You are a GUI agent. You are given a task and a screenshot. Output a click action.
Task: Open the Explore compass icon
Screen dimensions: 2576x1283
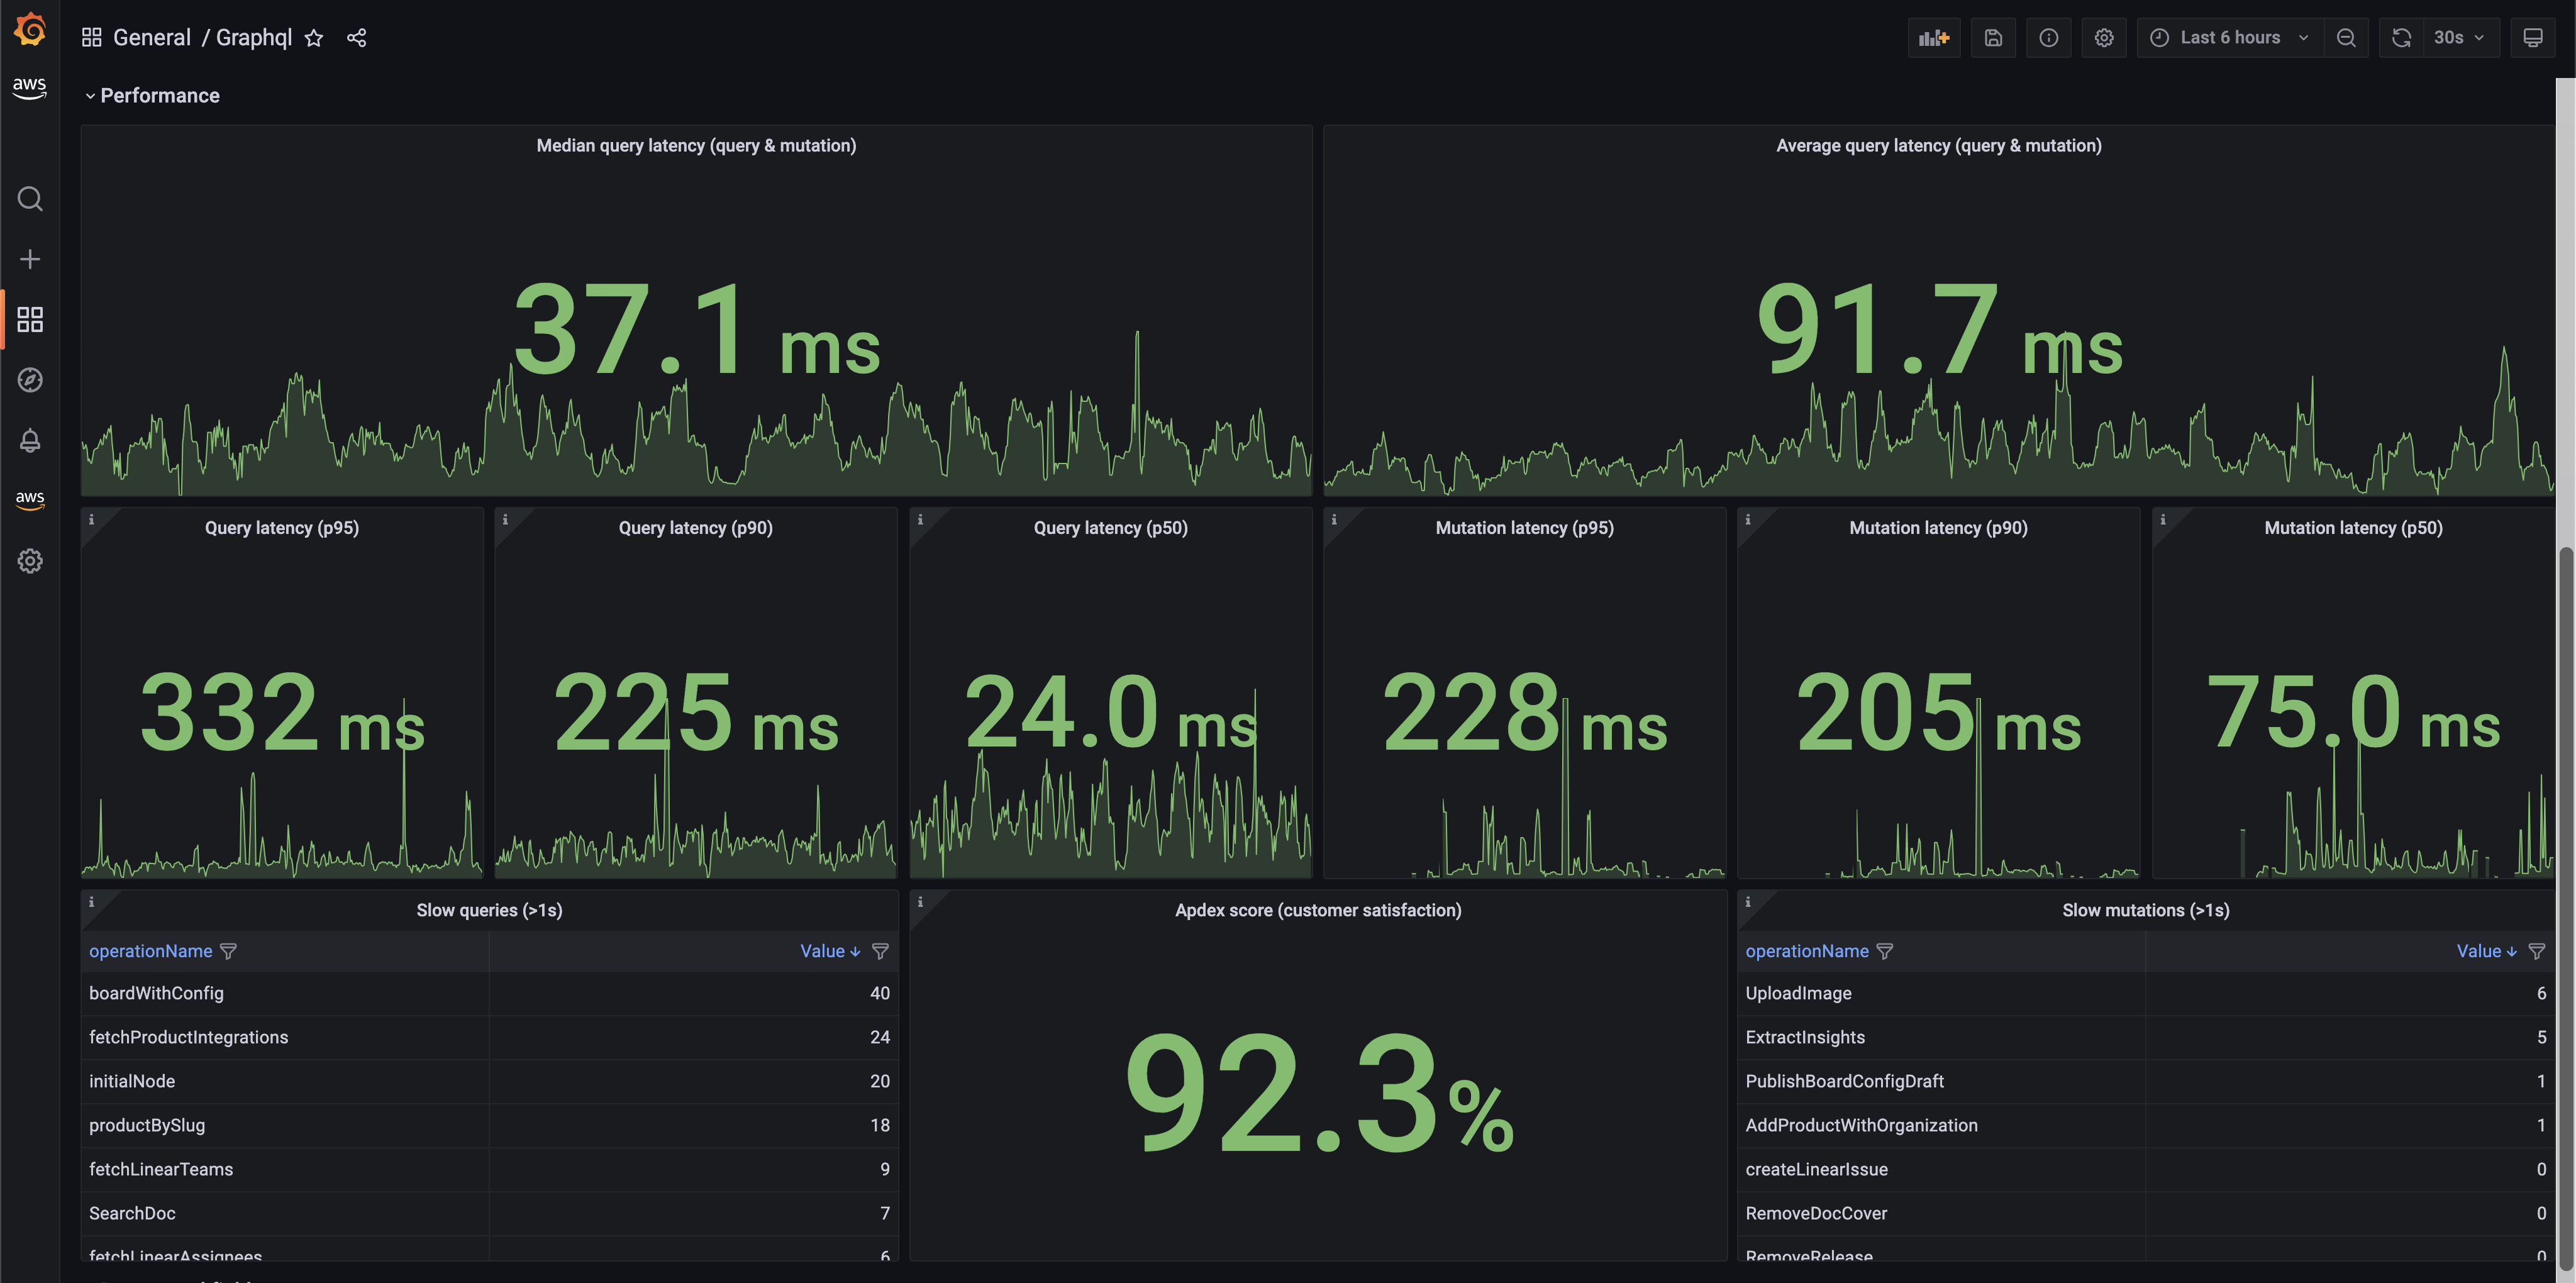pyautogui.click(x=30, y=380)
